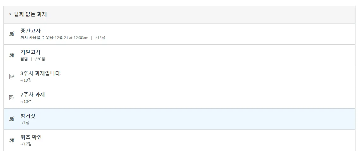
Task: Click the -/15점 score of 중간고사
Action: click(99, 38)
